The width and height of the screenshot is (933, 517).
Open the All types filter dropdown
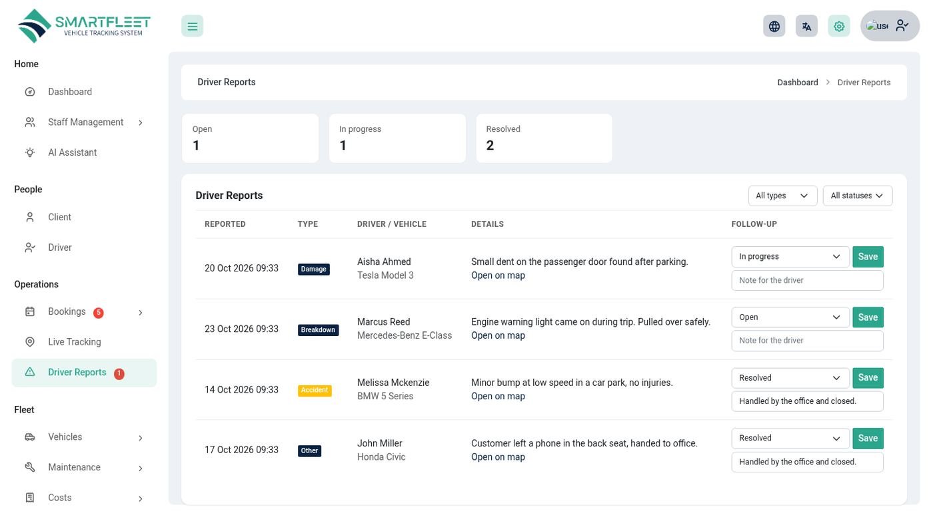(782, 196)
